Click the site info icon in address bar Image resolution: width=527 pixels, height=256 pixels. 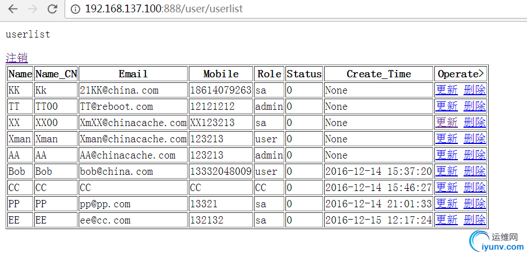pyautogui.click(x=75, y=9)
